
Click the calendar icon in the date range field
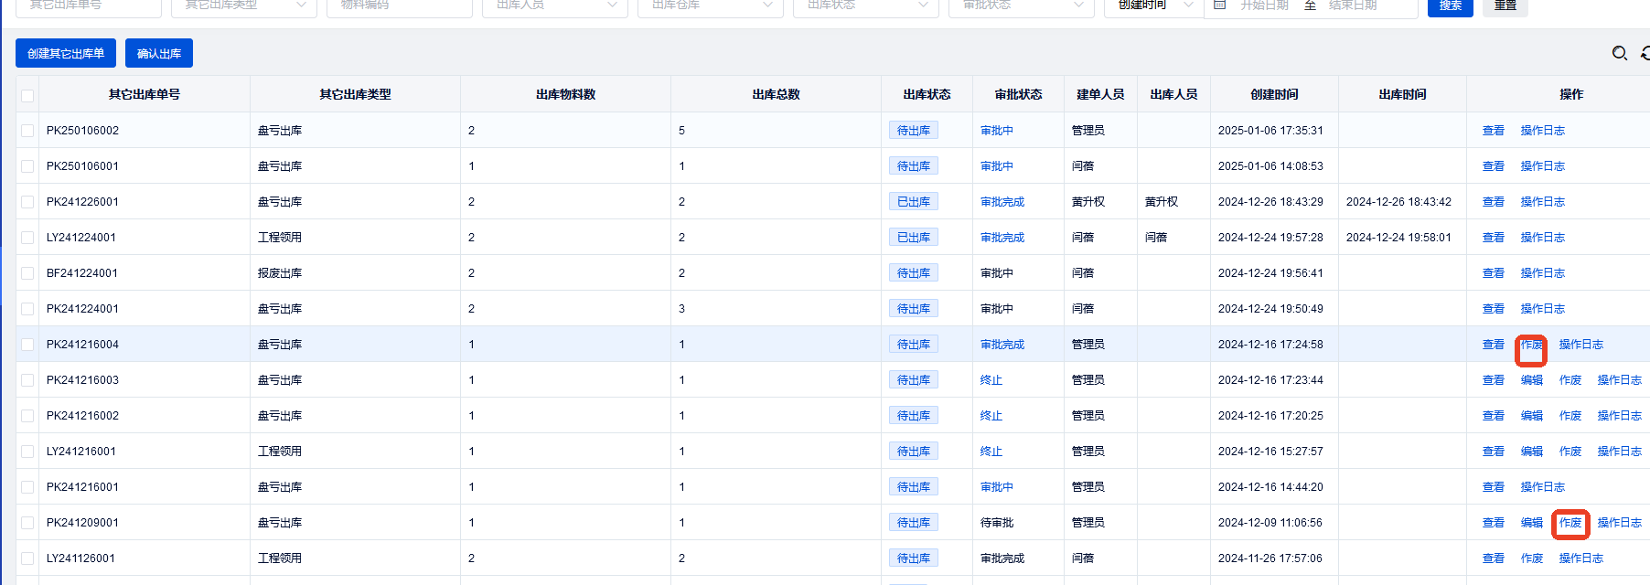pyautogui.click(x=1219, y=5)
